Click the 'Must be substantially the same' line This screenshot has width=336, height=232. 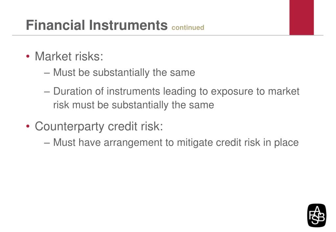click(124, 72)
